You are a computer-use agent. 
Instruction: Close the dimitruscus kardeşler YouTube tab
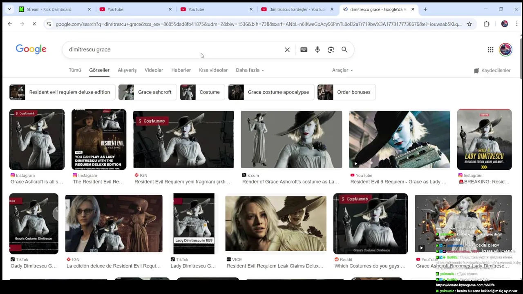tap(332, 9)
